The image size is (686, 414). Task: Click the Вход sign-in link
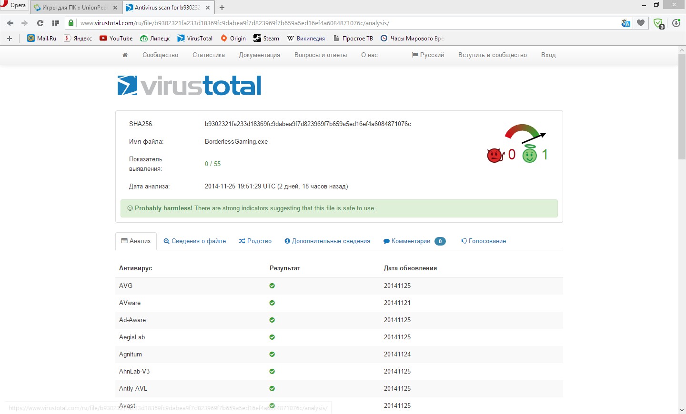pos(548,55)
